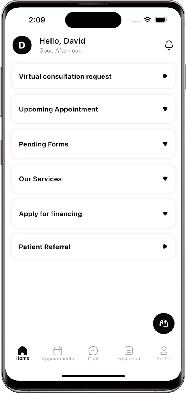
Task: Tap David's avatar with the letter D
Action: 22,45
